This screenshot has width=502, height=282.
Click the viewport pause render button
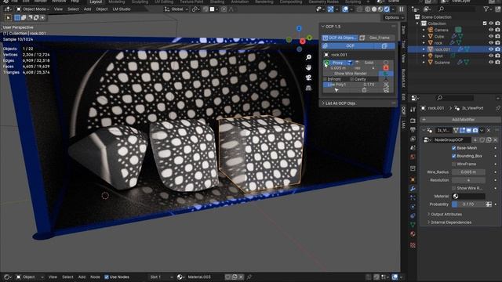click(401, 9)
